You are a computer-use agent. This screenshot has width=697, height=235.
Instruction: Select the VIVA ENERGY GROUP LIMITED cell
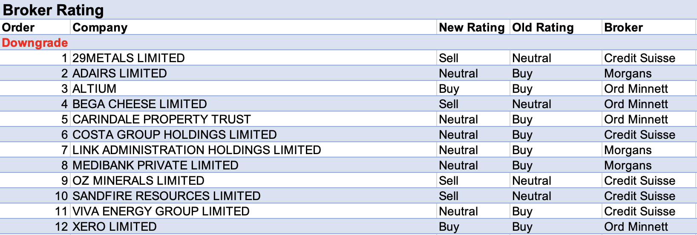click(161, 212)
